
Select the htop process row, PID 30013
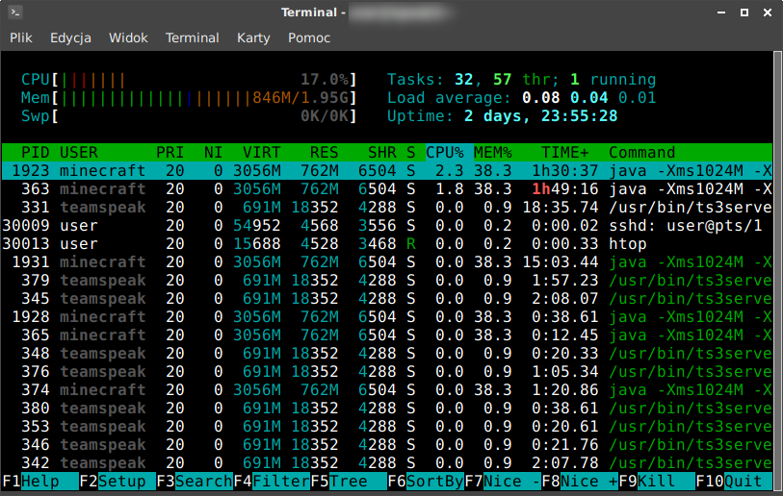pyautogui.click(x=385, y=244)
